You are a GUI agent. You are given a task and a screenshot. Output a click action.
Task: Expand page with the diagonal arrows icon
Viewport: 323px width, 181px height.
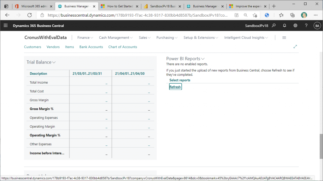[295, 47]
